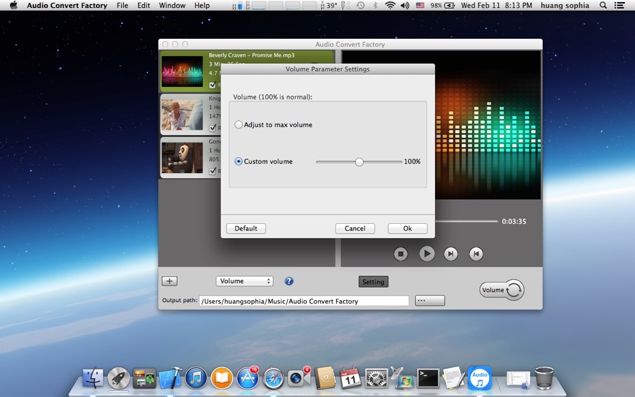Click the US flag input source icon

coord(420,5)
